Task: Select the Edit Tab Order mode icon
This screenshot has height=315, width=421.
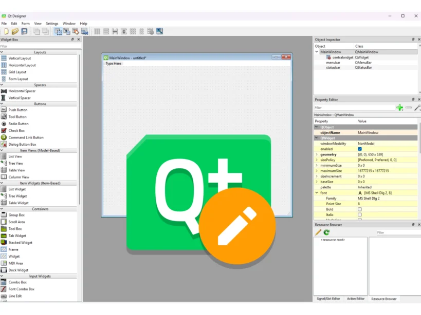Action: point(84,31)
